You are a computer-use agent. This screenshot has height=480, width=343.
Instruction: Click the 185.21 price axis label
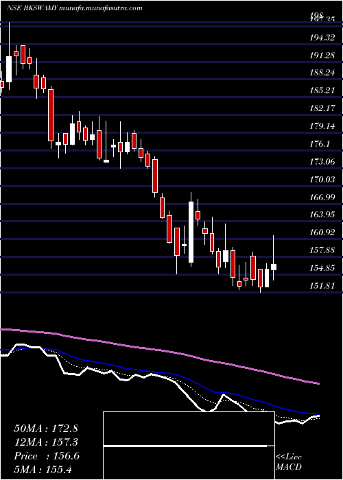pyautogui.click(x=322, y=91)
